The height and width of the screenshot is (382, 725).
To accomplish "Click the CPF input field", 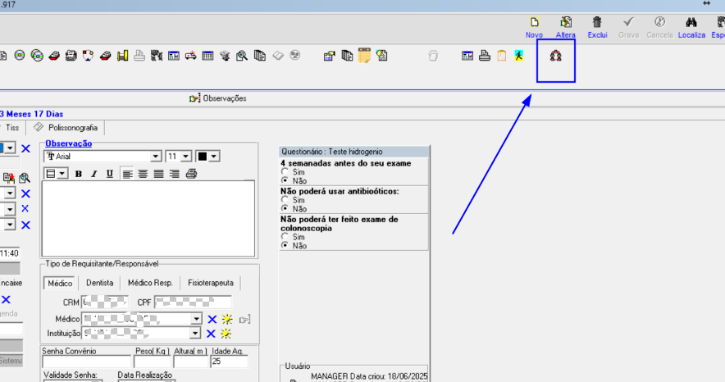I will pos(193,302).
